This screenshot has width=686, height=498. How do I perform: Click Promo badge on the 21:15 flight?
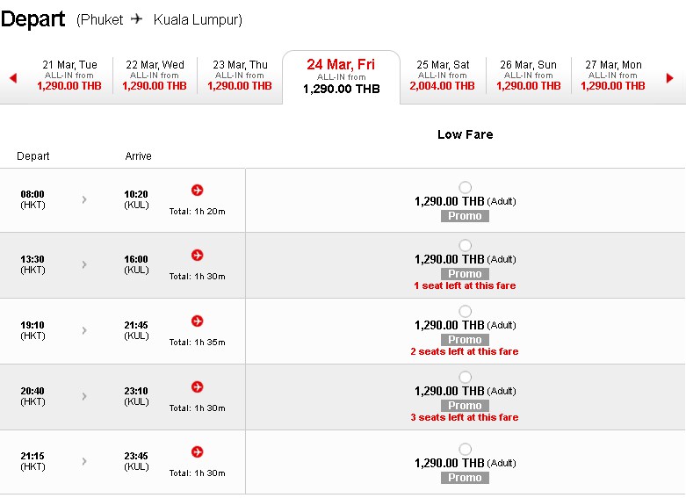465,478
